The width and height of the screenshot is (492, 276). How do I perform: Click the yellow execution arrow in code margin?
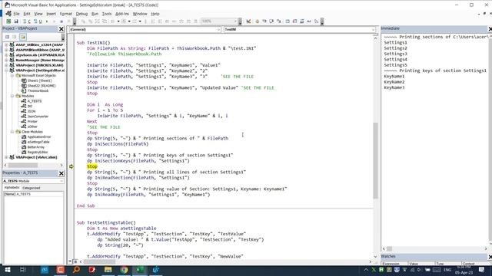point(71,166)
